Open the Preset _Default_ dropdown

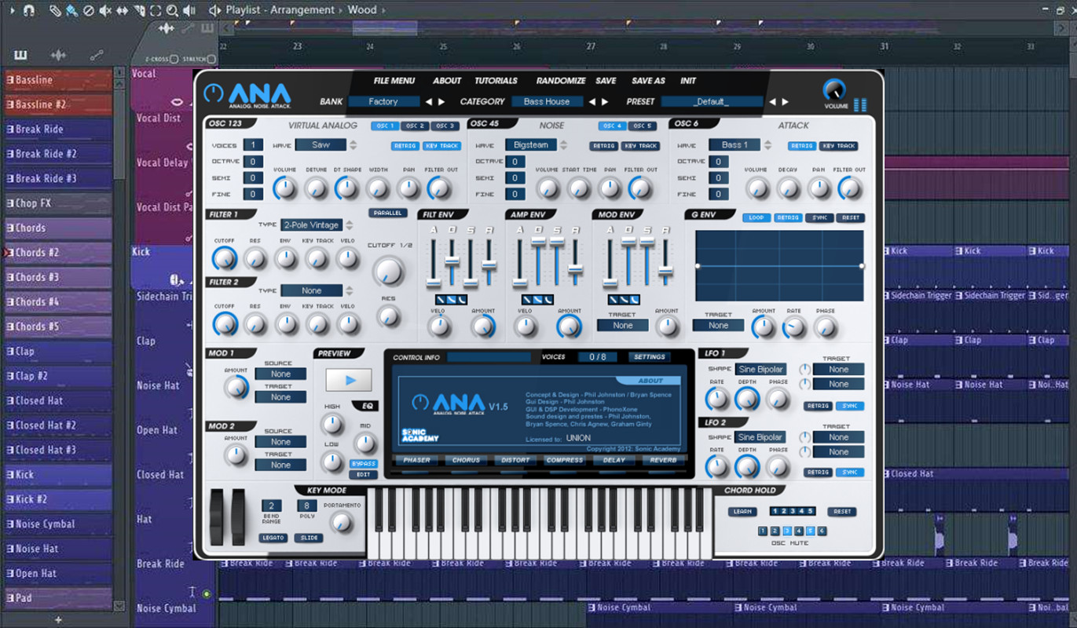pyautogui.click(x=712, y=101)
